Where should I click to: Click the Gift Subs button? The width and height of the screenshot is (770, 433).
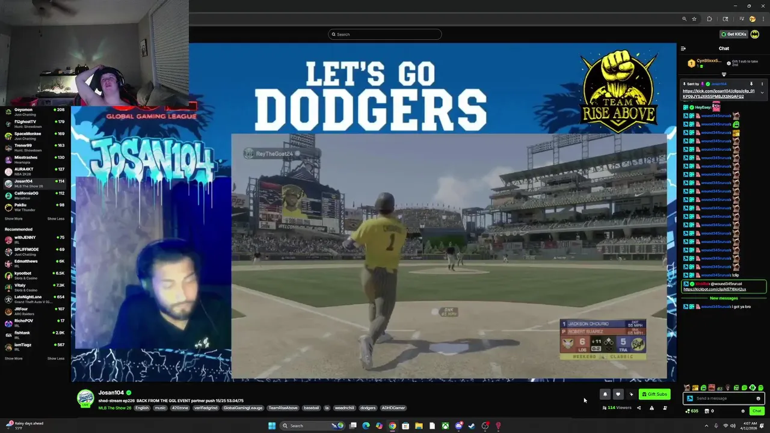[654, 395]
